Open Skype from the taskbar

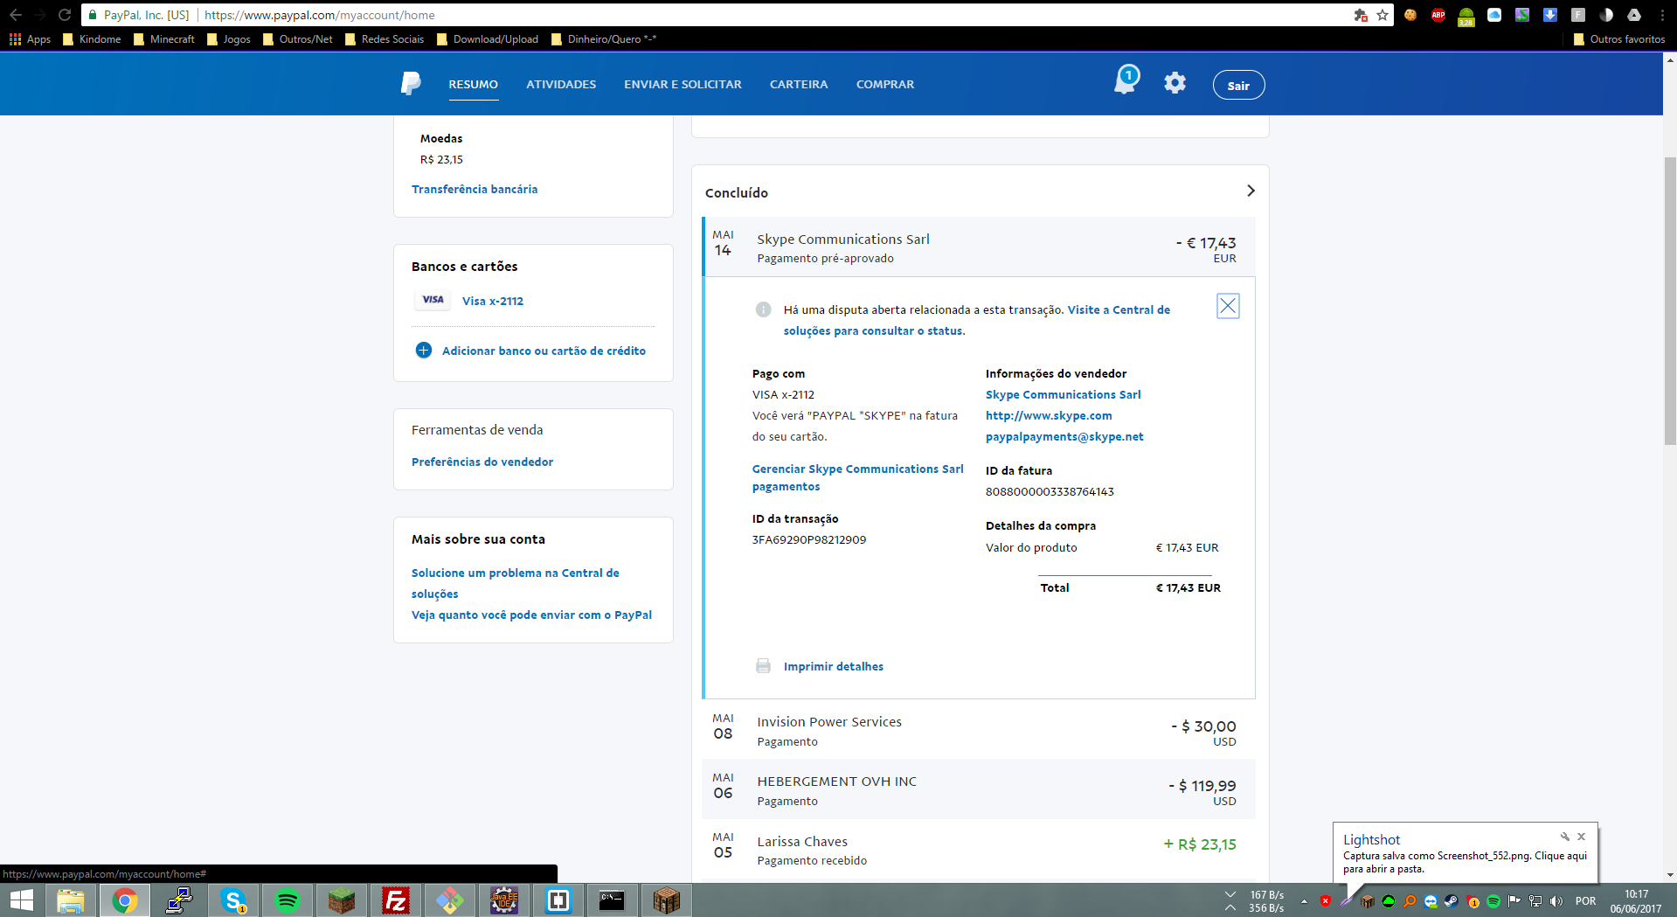(233, 900)
